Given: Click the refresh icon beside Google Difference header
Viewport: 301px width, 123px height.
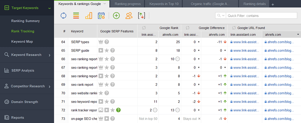Looking at the screenshot, I should click(x=188, y=28).
